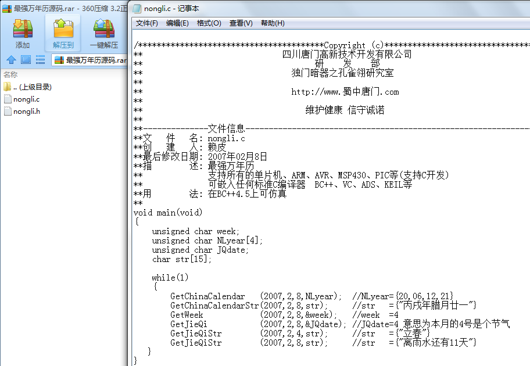
Task: Click the http://www.蜀中唐门.com text
Action: [x=345, y=92]
